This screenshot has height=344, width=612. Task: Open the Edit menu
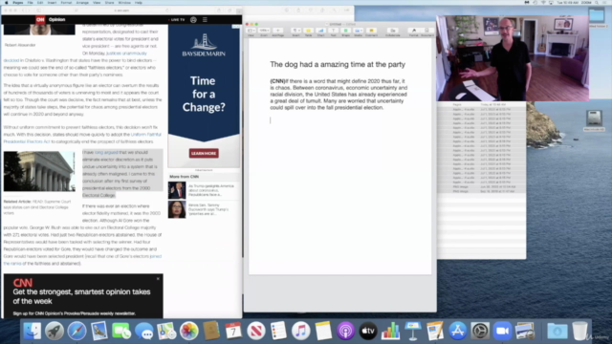pos(40,2)
